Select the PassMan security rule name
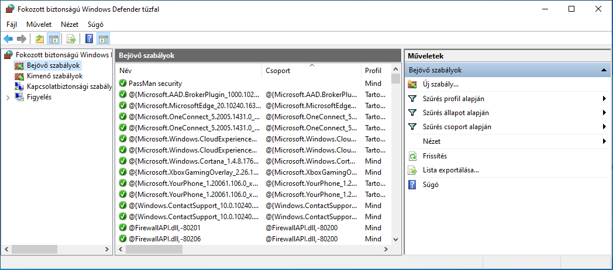The image size is (613, 270). pos(155,83)
